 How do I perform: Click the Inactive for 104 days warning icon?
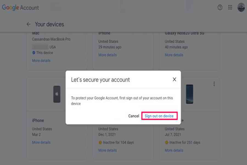coord(100,143)
